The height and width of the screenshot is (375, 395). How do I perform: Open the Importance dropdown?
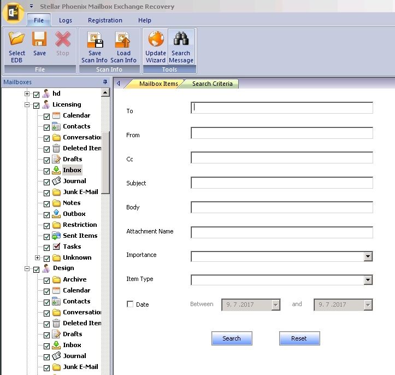[x=368, y=256]
